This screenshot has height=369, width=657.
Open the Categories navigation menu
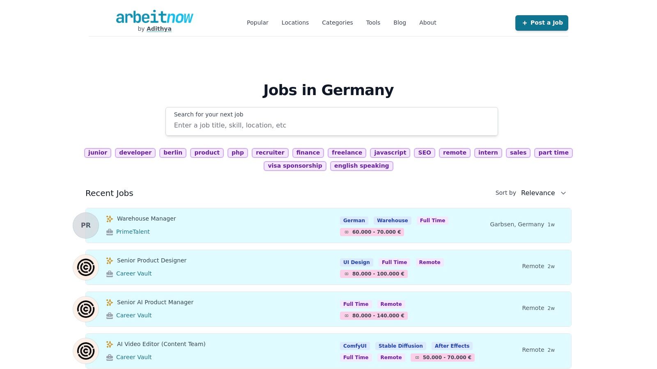tap(337, 23)
